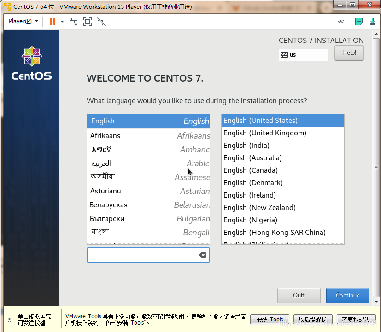Viewport: 381px width, 332px height.
Task: Collapse toolbar with the double chevron icon
Action: click(340, 22)
